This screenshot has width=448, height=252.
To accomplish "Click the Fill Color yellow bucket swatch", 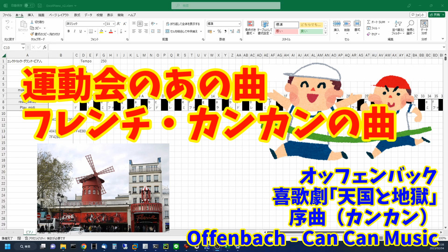I will pyautogui.click(x=101, y=31).
